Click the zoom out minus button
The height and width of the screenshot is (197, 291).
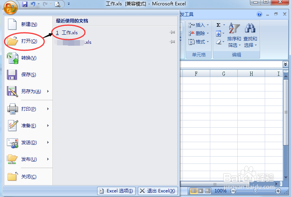(233, 191)
